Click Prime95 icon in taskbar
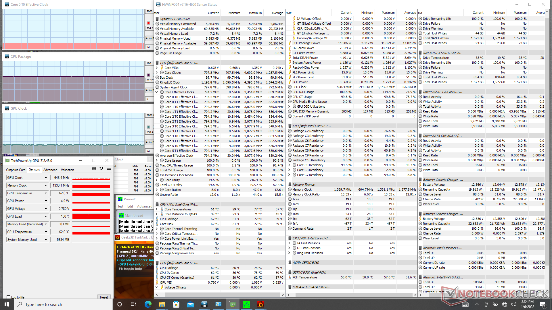The width and height of the screenshot is (552, 310). pyautogui.click(x=246, y=304)
